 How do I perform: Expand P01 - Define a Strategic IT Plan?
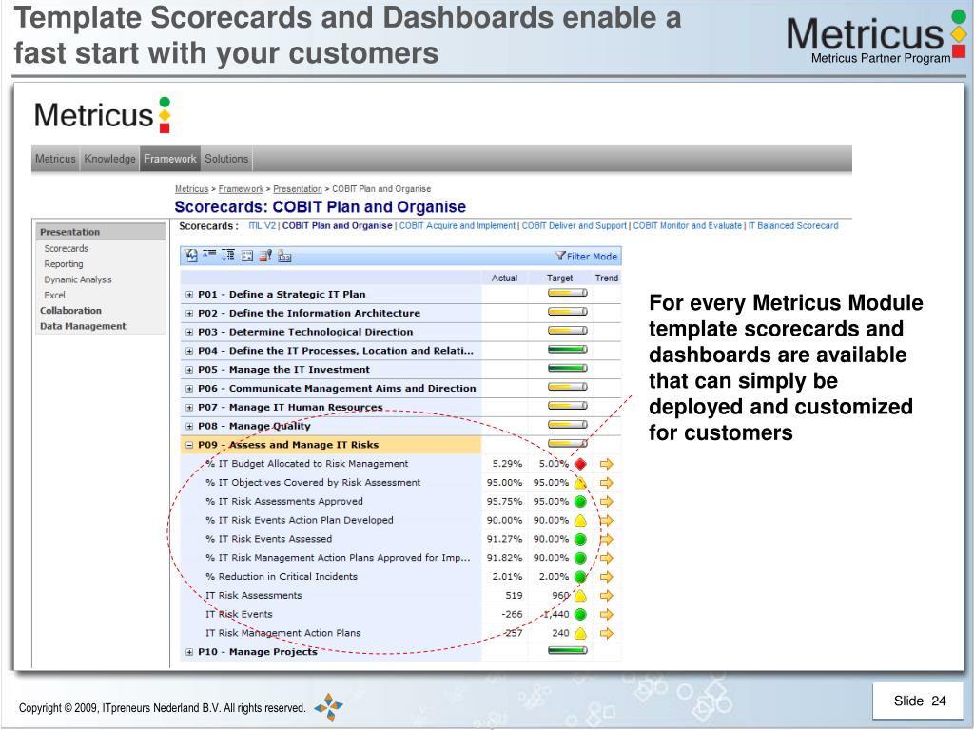189,295
